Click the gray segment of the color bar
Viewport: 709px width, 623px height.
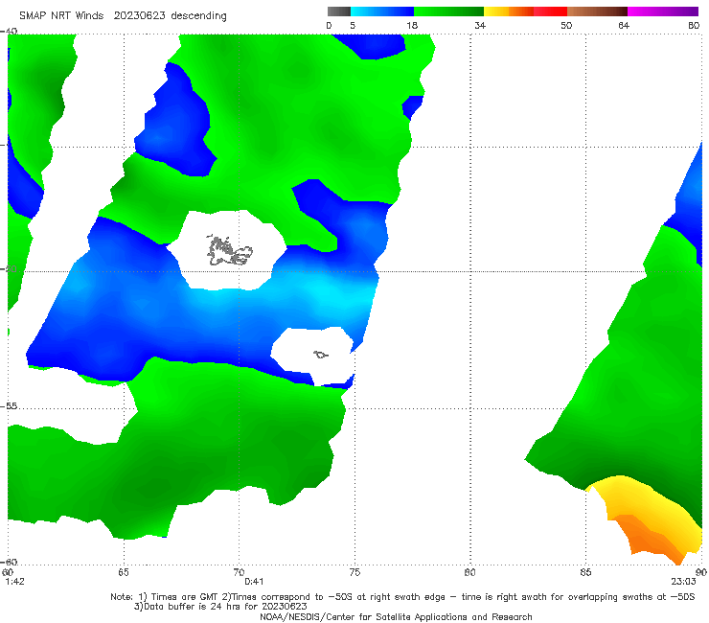[339, 12]
